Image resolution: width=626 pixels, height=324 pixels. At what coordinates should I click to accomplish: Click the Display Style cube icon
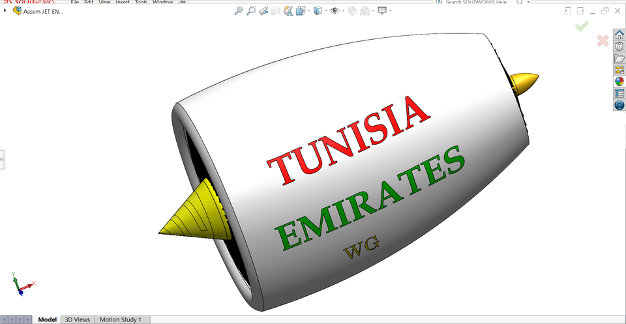pos(318,11)
